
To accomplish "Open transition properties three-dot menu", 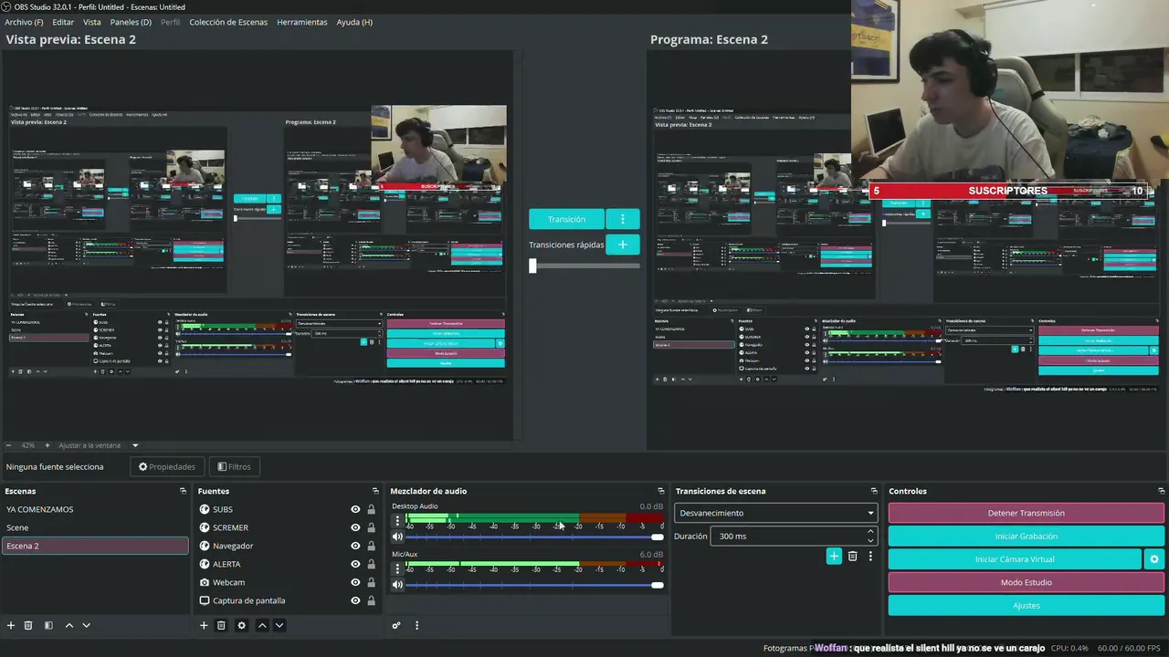I will click(x=870, y=556).
